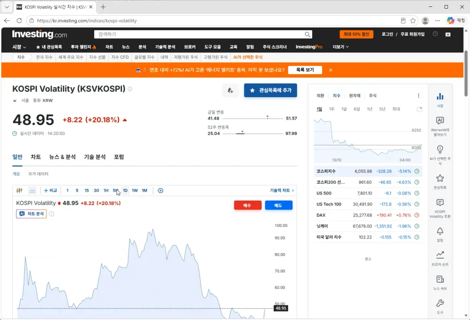This screenshot has width=470, height=320.
Task: Select the 1H chart interval
Action: 106,190
